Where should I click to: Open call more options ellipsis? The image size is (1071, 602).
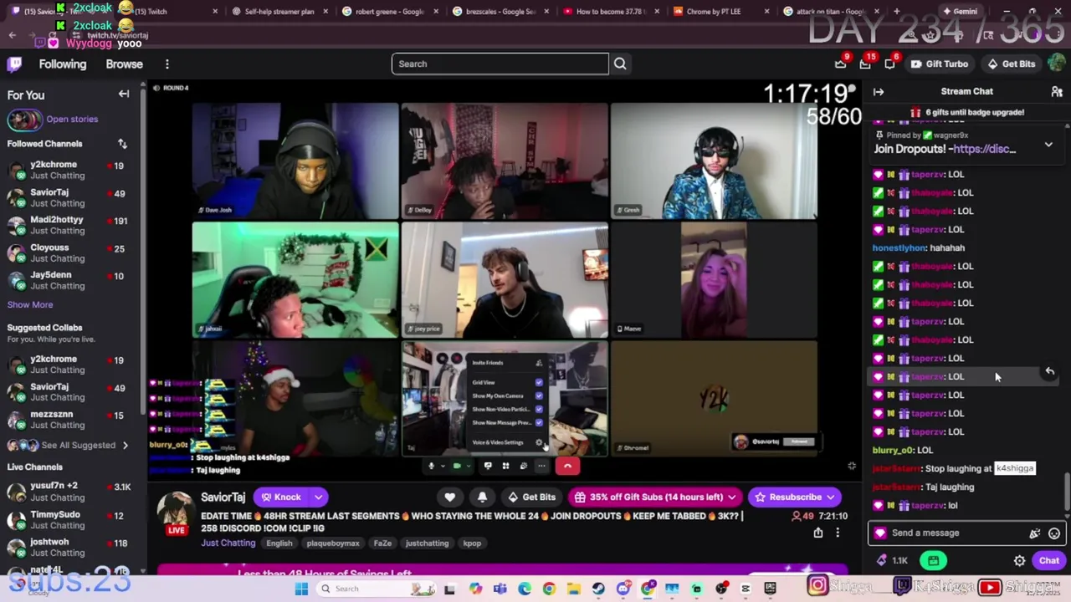pos(541,466)
